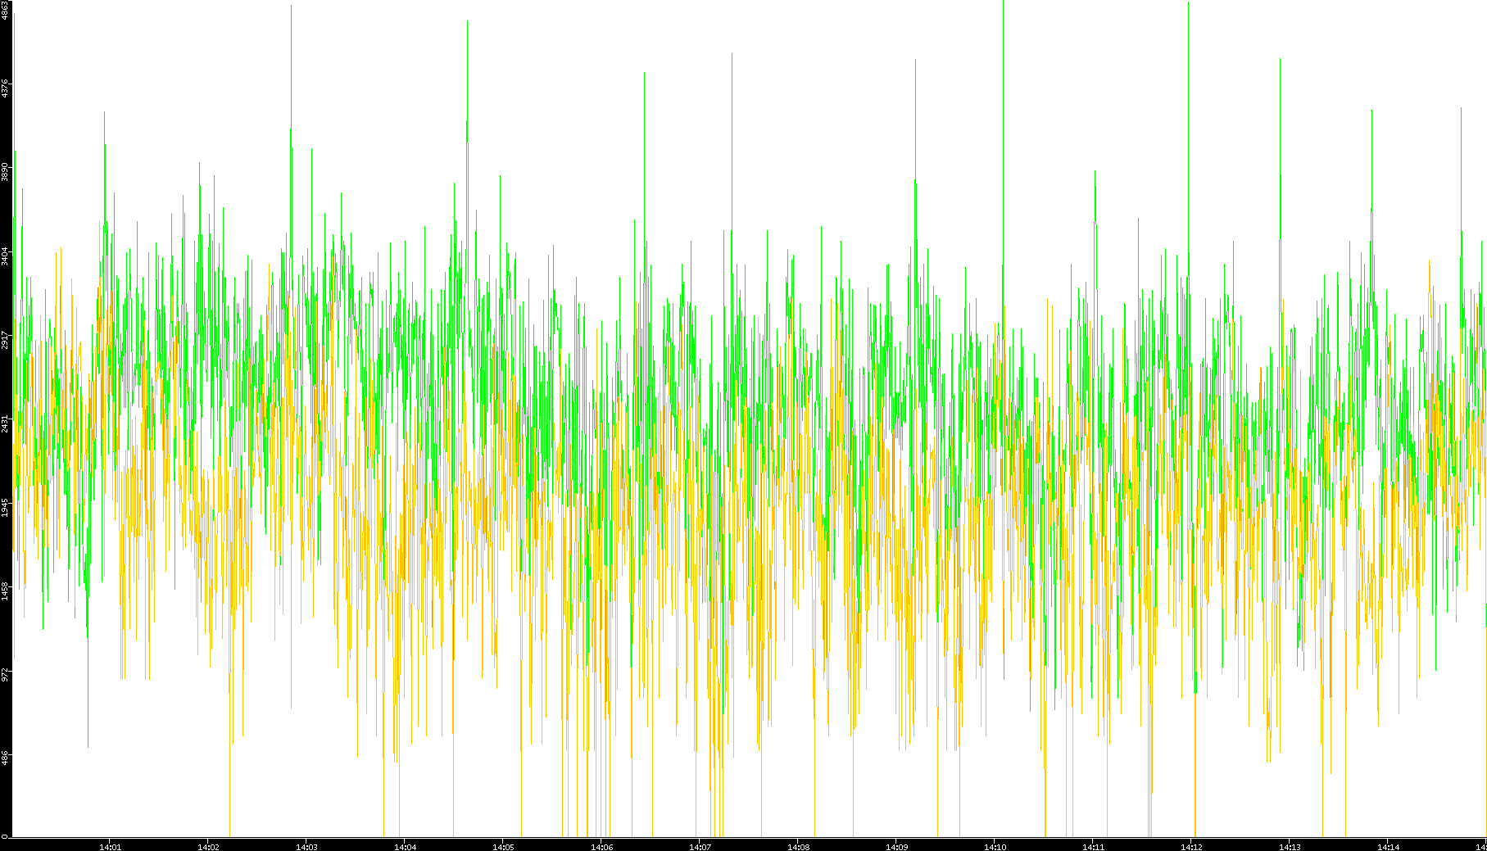Click the 14:12 time axis label
Screen dimensions: 1487x851
coord(1191,847)
